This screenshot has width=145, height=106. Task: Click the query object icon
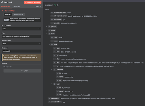(49, 30)
